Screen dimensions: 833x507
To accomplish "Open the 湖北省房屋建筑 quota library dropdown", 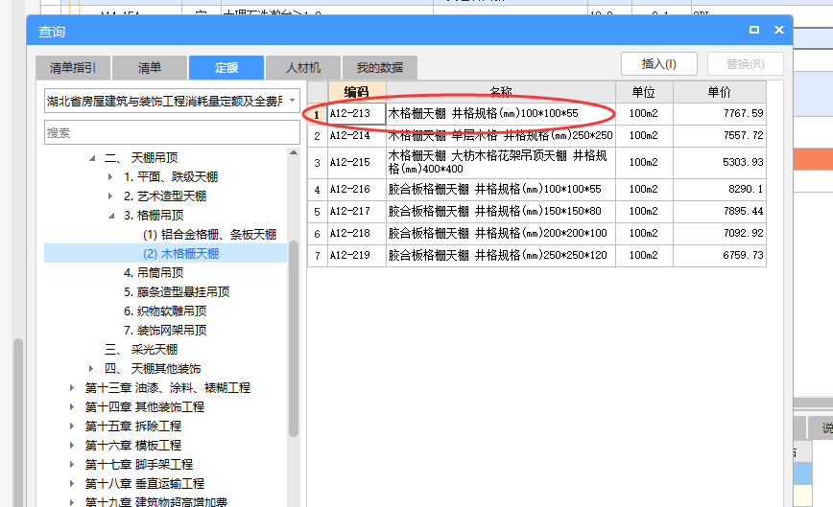I will [x=292, y=101].
